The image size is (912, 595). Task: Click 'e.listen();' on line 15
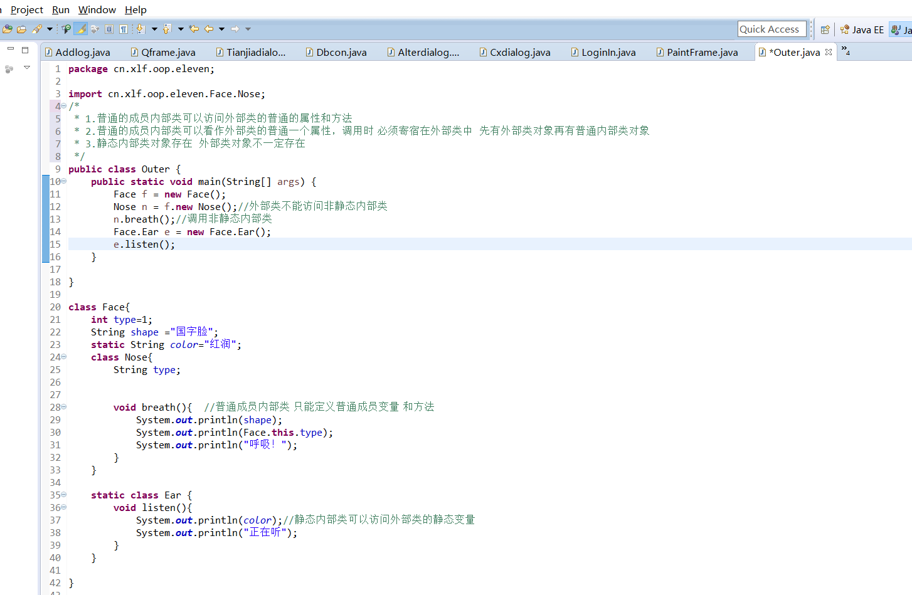144,245
